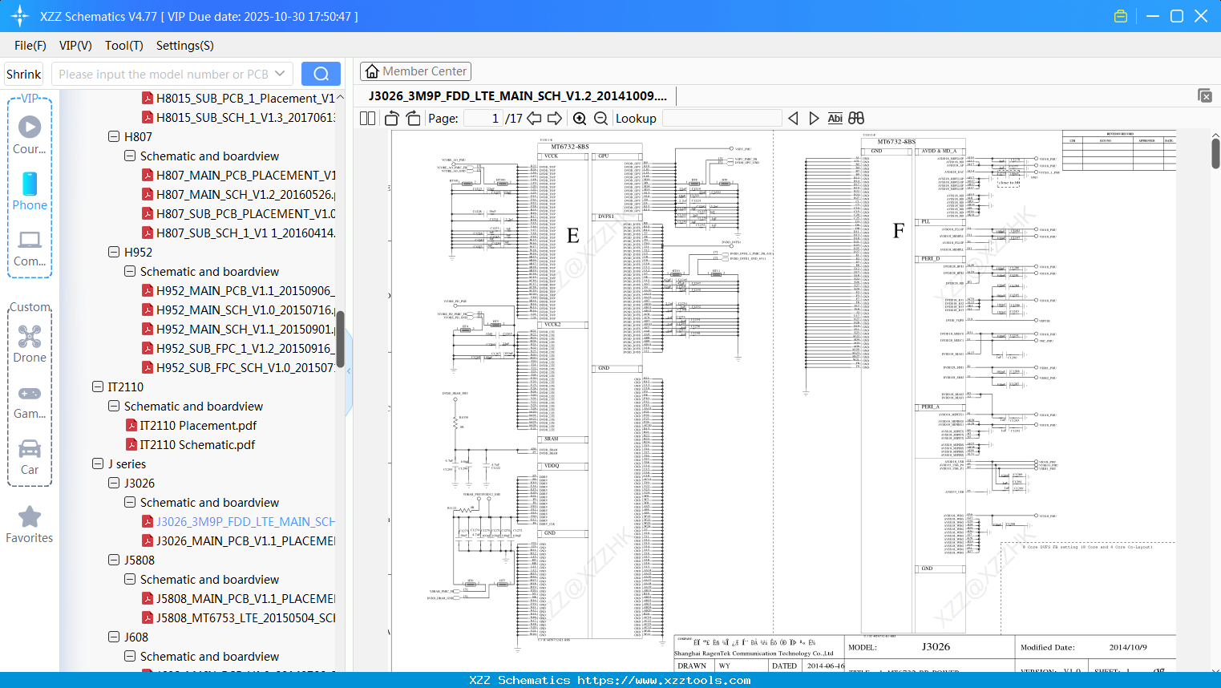The height and width of the screenshot is (688, 1221).
Task: Open the Tool(T) menu
Action: click(x=123, y=46)
